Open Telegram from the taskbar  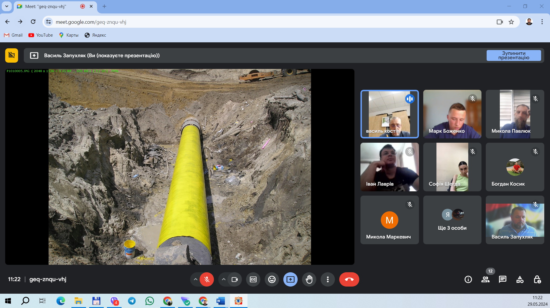[132, 301]
